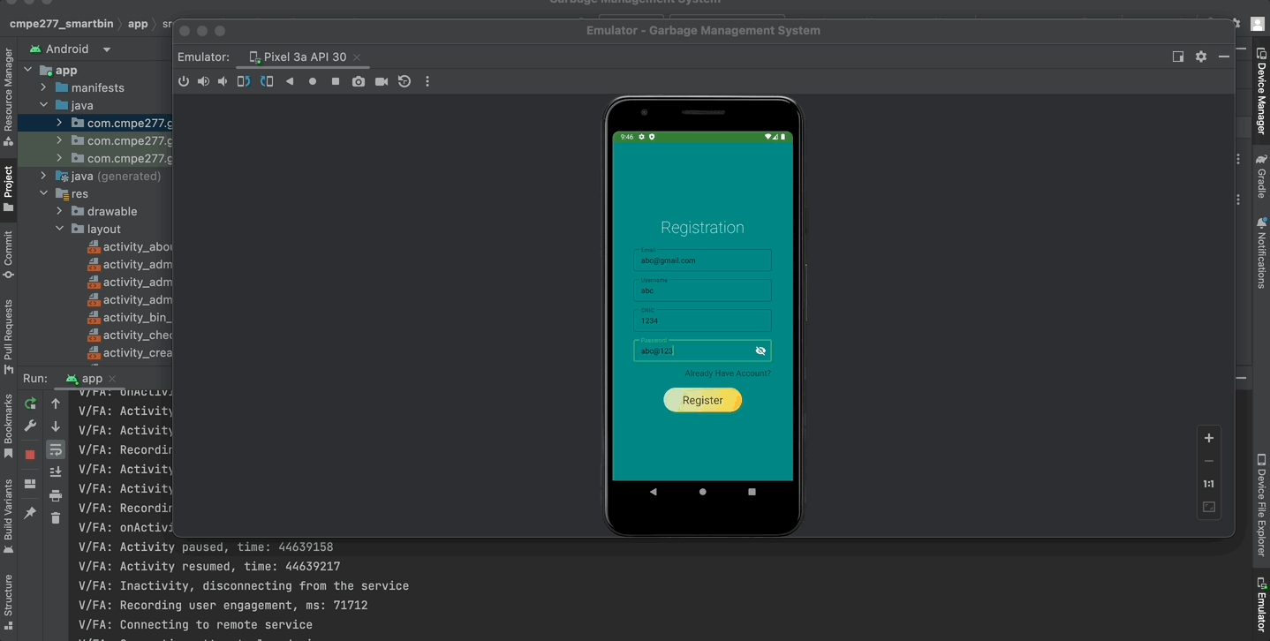Image resolution: width=1270 pixels, height=641 pixels.
Task: Click the Android Home button on phone
Action: (x=703, y=492)
